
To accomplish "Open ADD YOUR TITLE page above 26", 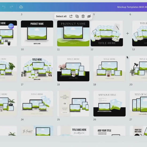I will coord(109,104).
